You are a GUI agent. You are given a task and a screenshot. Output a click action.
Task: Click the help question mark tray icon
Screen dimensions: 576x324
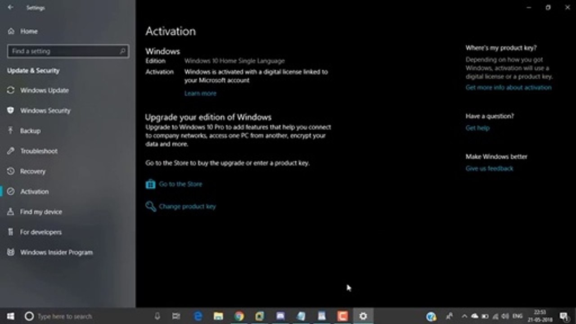click(x=432, y=316)
